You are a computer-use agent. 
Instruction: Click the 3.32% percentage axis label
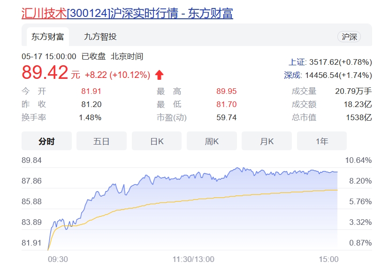pos(360,222)
